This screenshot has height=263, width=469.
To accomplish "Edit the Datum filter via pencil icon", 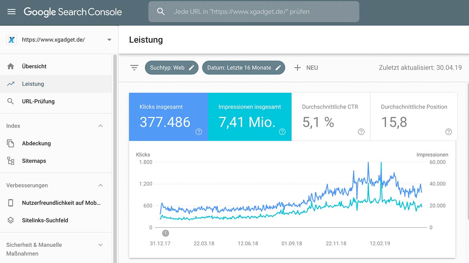I will pos(278,68).
